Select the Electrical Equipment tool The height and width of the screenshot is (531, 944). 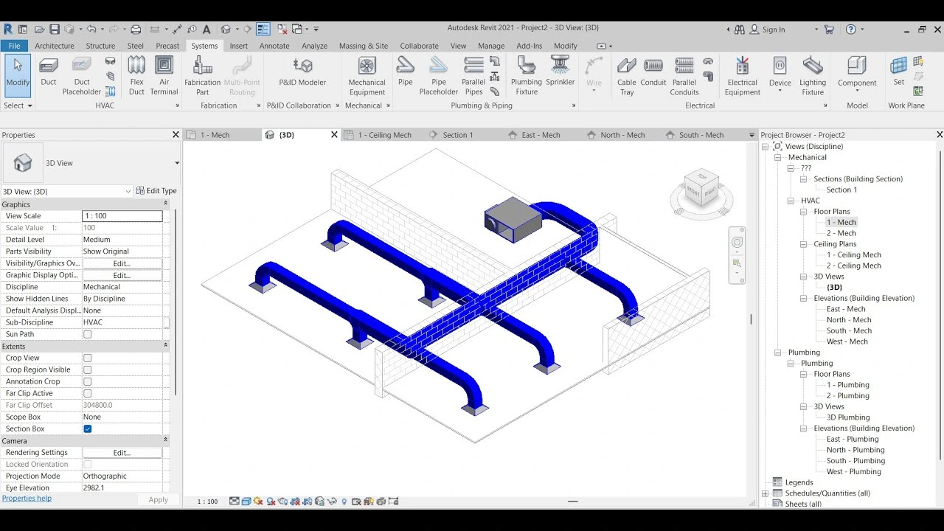tap(743, 76)
